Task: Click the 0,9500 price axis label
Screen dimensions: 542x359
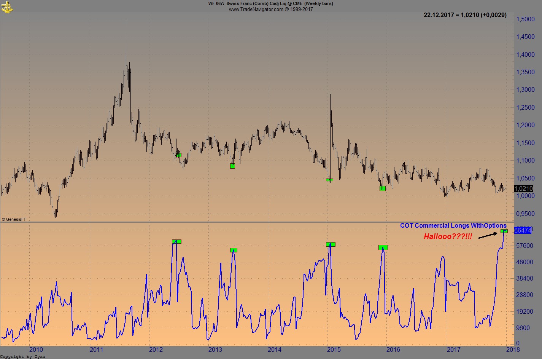Action: pyautogui.click(x=525, y=214)
